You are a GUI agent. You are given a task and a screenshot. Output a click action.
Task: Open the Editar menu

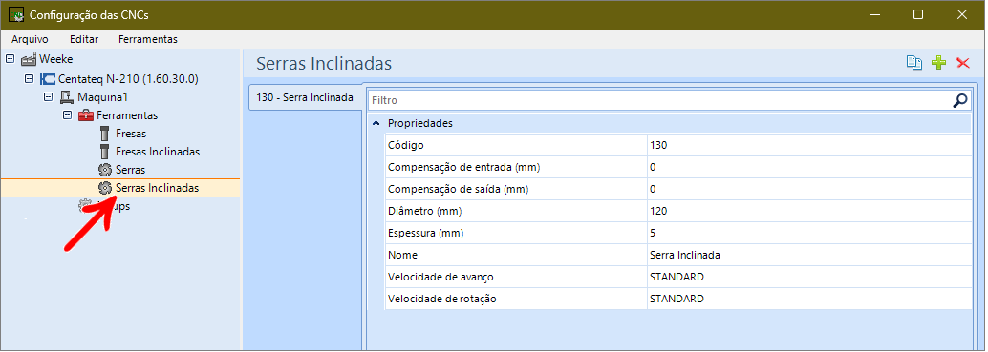pos(84,39)
